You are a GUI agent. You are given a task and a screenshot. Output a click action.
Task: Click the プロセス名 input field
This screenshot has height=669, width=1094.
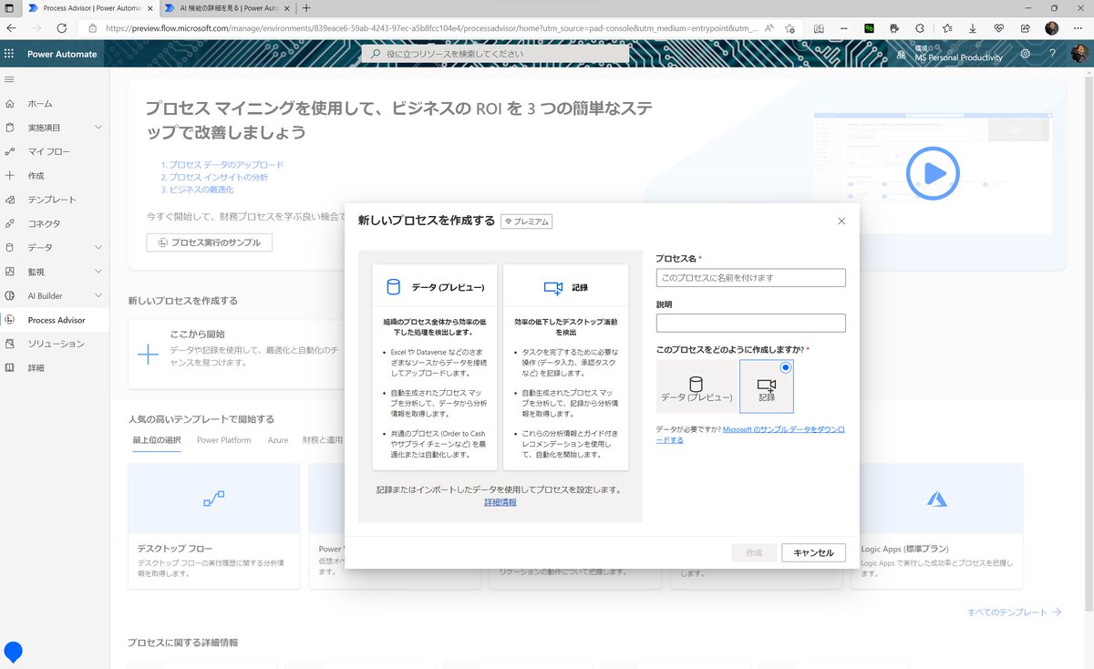click(x=750, y=277)
